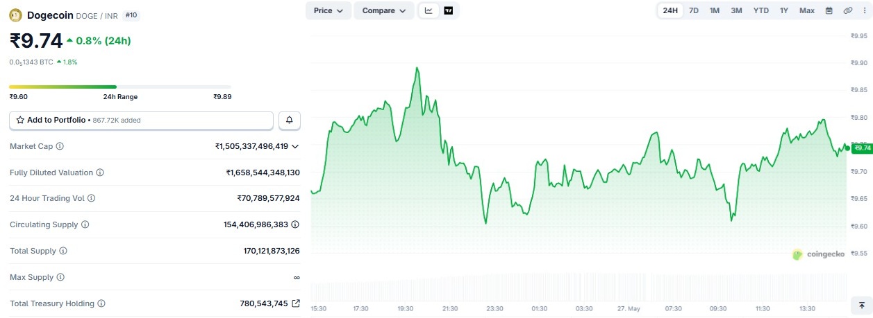
Task: Select the 24H time range
Action: [x=670, y=10]
